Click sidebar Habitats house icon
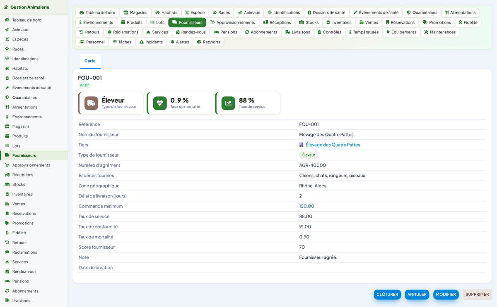 pyautogui.click(x=7, y=68)
